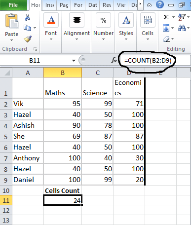
Task: Select column C header
Action: [x=98, y=73]
